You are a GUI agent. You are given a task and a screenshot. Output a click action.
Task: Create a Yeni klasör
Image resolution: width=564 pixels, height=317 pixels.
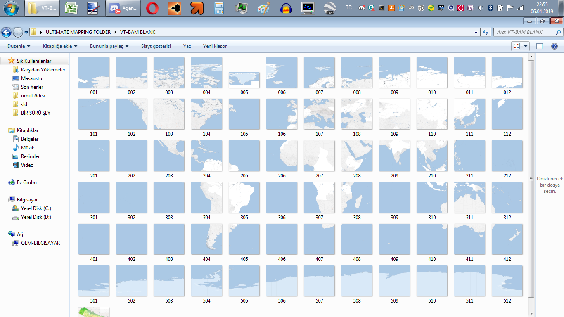pos(215,46)
